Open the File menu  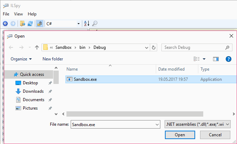(6, 14)
